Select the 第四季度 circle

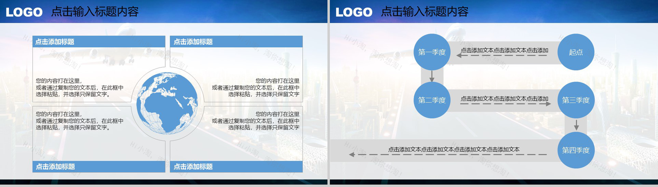(x=576, y=150)
